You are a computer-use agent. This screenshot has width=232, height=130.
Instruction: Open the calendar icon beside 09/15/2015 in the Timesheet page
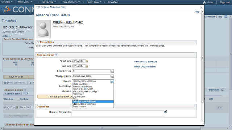click(x=17, y=108)
